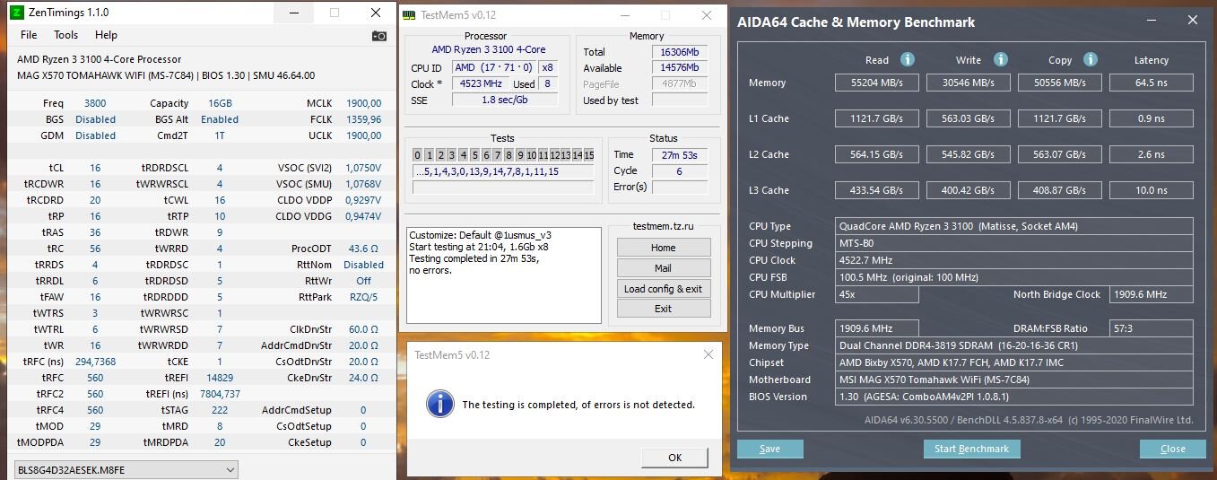
Task: Click the MCLK value 1900,00
Action: pos(363,103)
